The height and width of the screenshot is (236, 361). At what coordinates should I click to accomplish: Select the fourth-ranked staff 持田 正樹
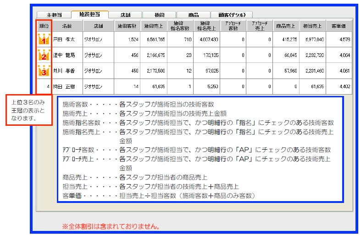click(x=64, y=86)
